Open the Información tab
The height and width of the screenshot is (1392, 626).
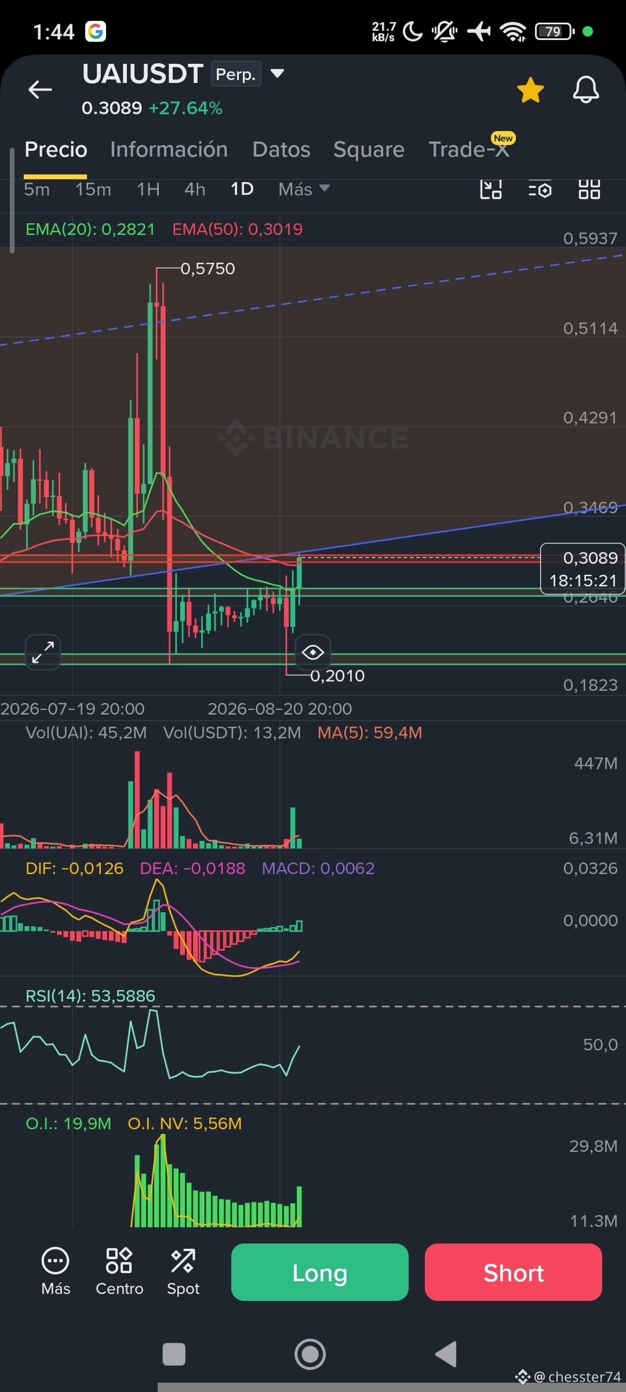click(169, 150)
